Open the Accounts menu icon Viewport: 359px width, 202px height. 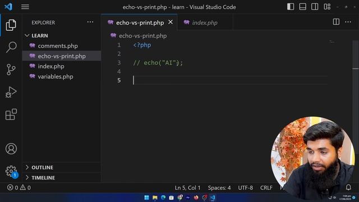(11, 149)
